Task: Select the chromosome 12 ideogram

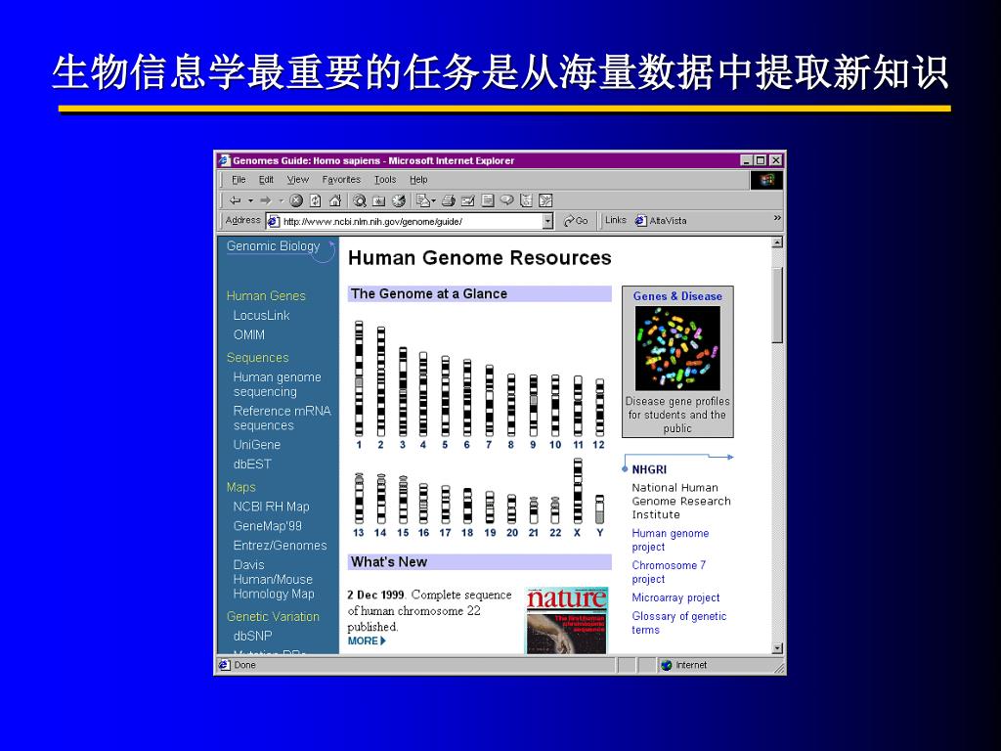Action: pyautogui.click(x=599, y=408)
